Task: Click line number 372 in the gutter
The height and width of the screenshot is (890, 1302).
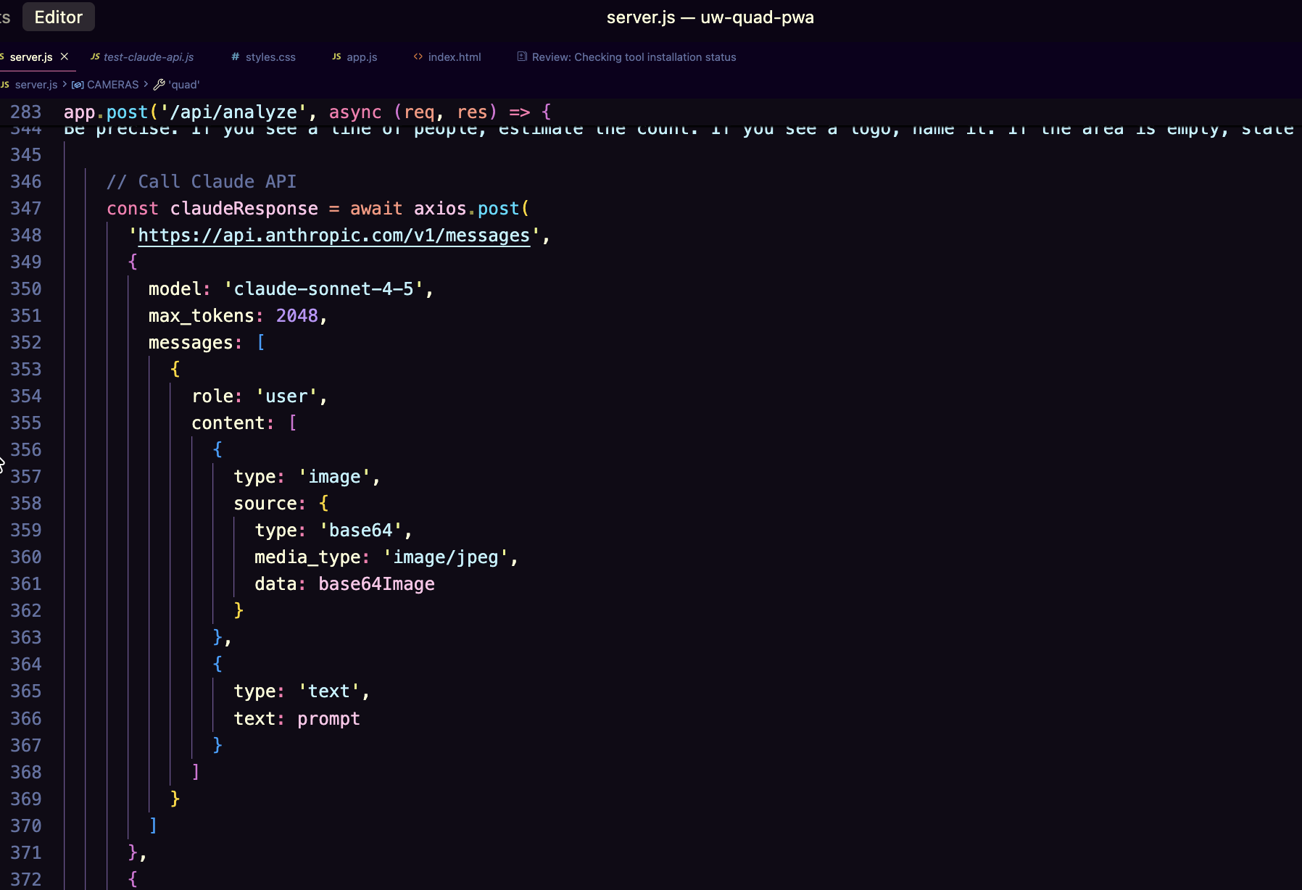Action: pyautogui.click(x=26, y=879)
